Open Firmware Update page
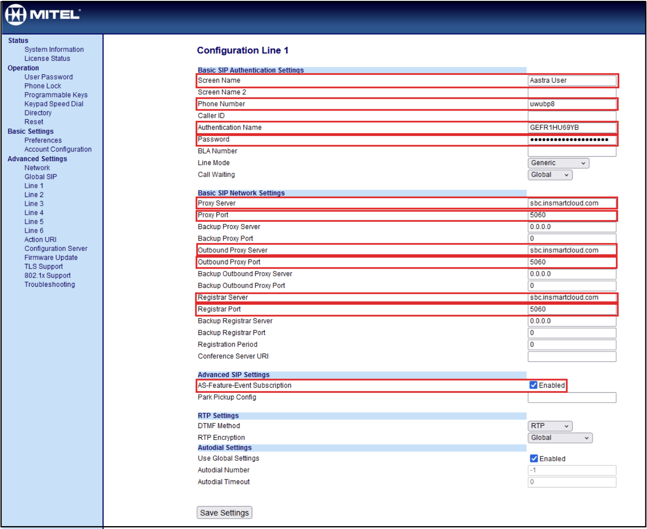This screenshot has width=647, height=529. tap(51, 258)
